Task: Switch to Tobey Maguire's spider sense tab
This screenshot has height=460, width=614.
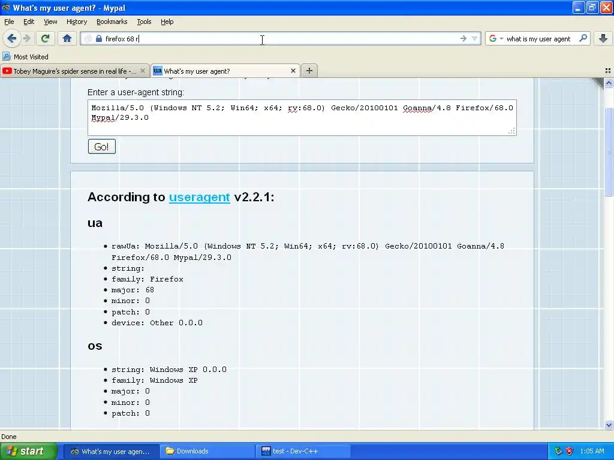Action: (75, 71)
